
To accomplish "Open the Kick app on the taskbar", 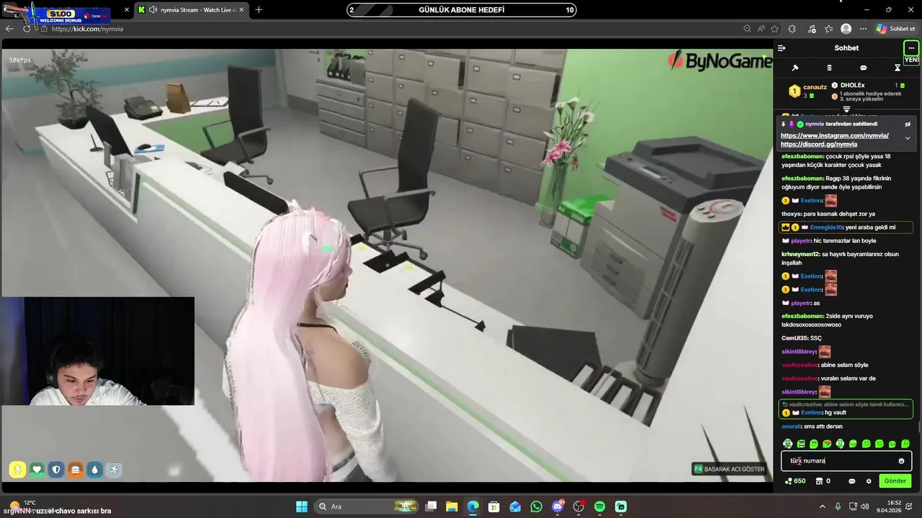I will click(x=621, y=506).
